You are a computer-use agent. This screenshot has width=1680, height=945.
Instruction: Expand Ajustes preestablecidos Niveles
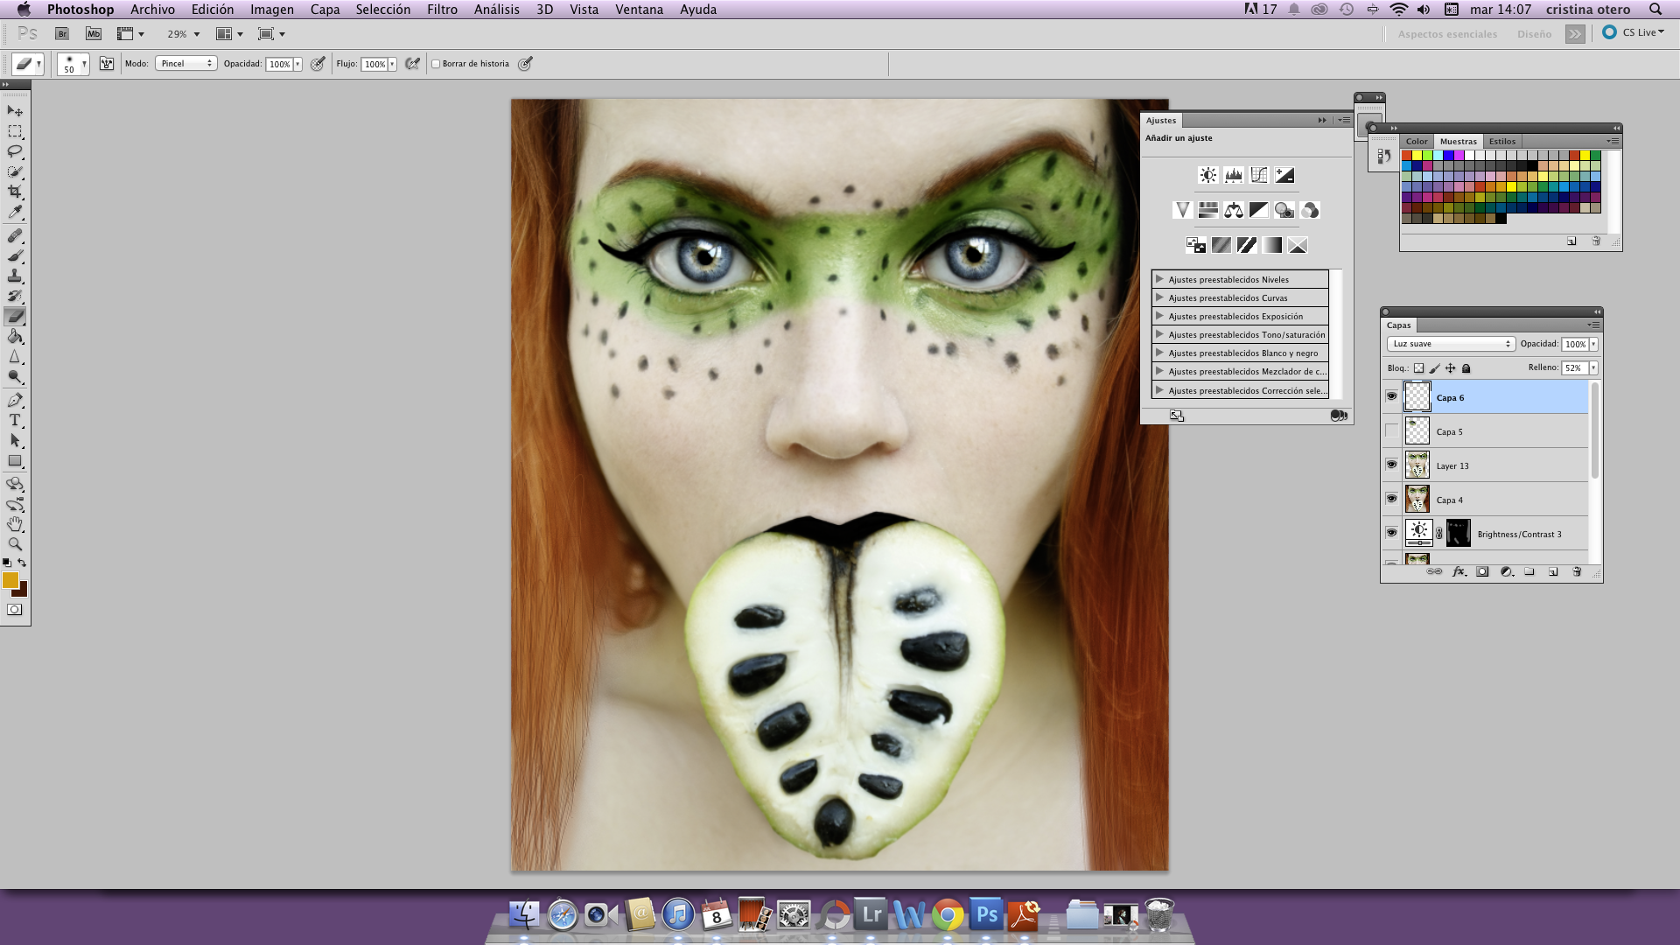point(1159,279)
